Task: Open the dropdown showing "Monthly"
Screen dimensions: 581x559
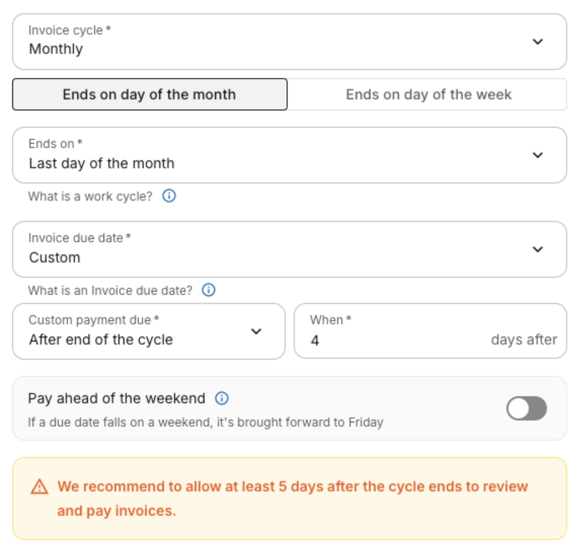Action: 276,42
